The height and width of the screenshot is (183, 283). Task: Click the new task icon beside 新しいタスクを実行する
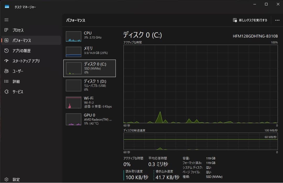click(235, 20)
